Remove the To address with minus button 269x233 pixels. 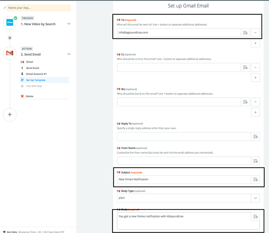click(255, 33)
